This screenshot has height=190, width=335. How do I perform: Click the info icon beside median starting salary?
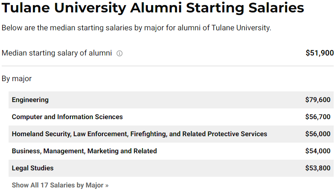pyautogui.click(x=120, y=53)
